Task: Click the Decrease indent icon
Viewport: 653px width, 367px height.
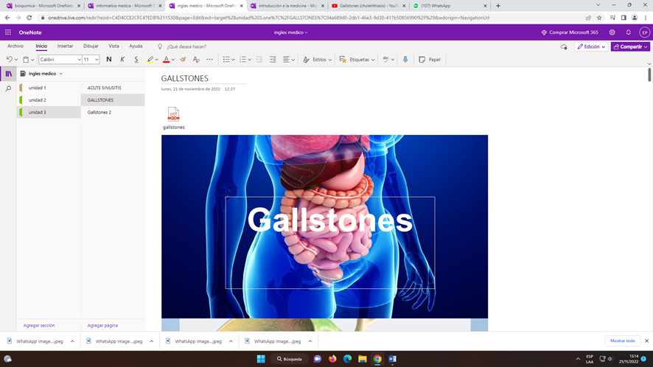Action: [x=259, y=60]
